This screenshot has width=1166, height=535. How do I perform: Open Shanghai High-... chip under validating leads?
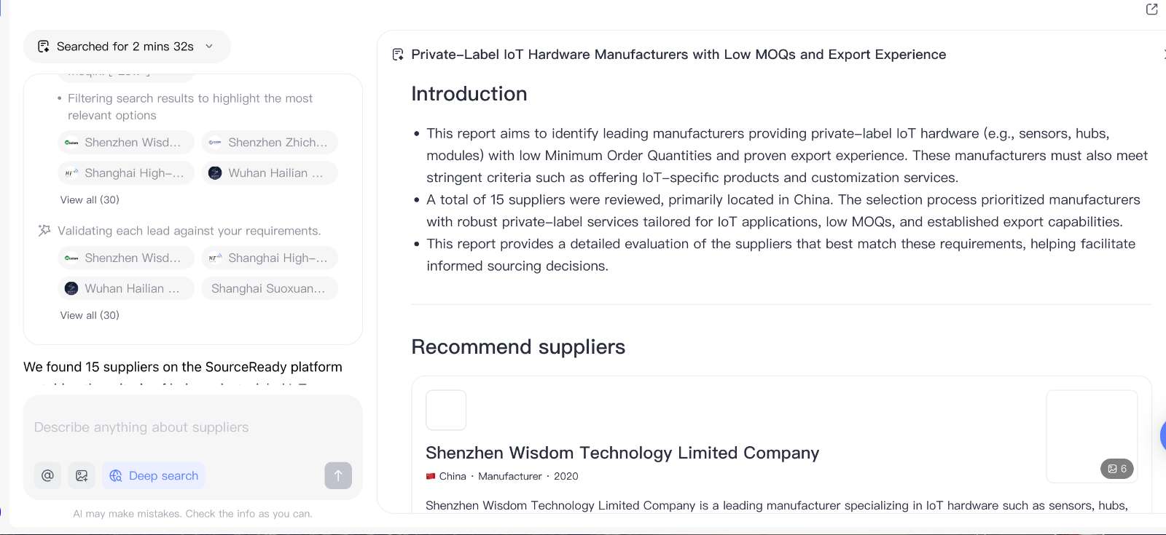click(270, 258)
